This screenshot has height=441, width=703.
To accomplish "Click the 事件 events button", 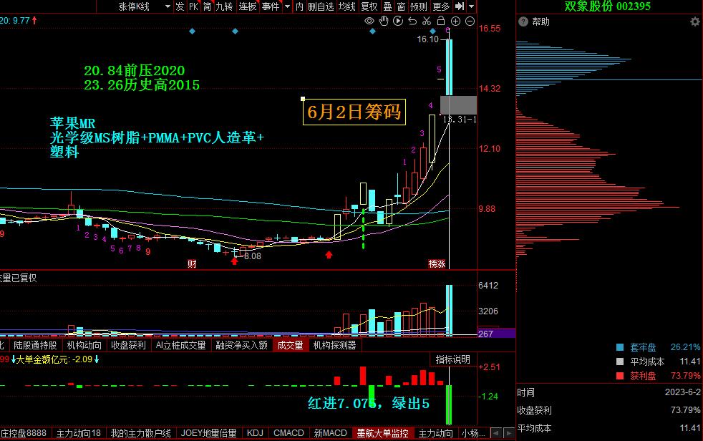I will (x=271, y=6).
